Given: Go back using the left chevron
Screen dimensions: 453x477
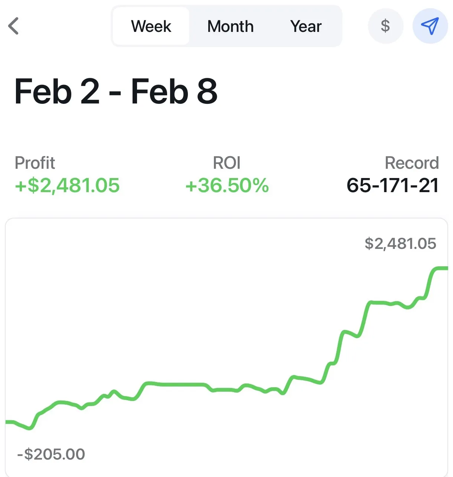Looking at the screenshot, I should (13, 26).
